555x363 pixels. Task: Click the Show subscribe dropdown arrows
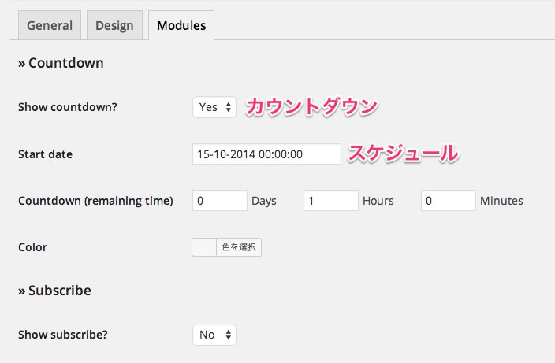[x=229, y=335]
